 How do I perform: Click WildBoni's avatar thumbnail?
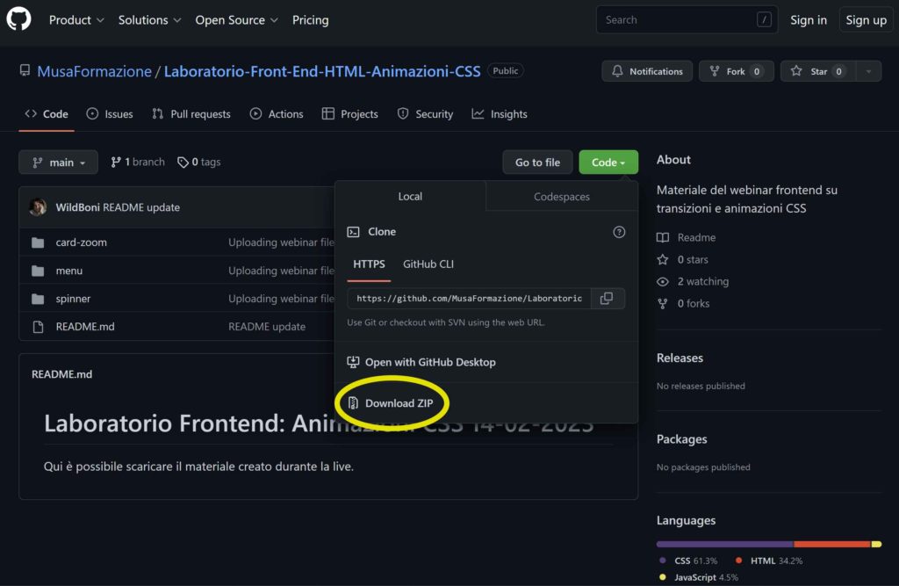click(38, 207)
